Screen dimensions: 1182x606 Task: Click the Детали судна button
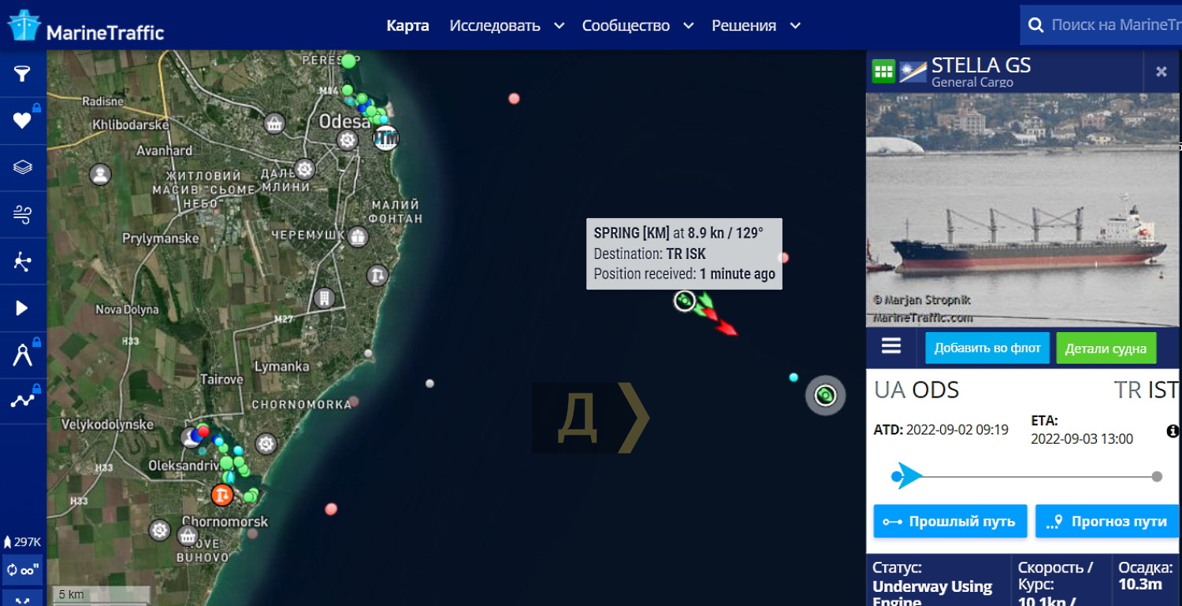(1106, 348)
